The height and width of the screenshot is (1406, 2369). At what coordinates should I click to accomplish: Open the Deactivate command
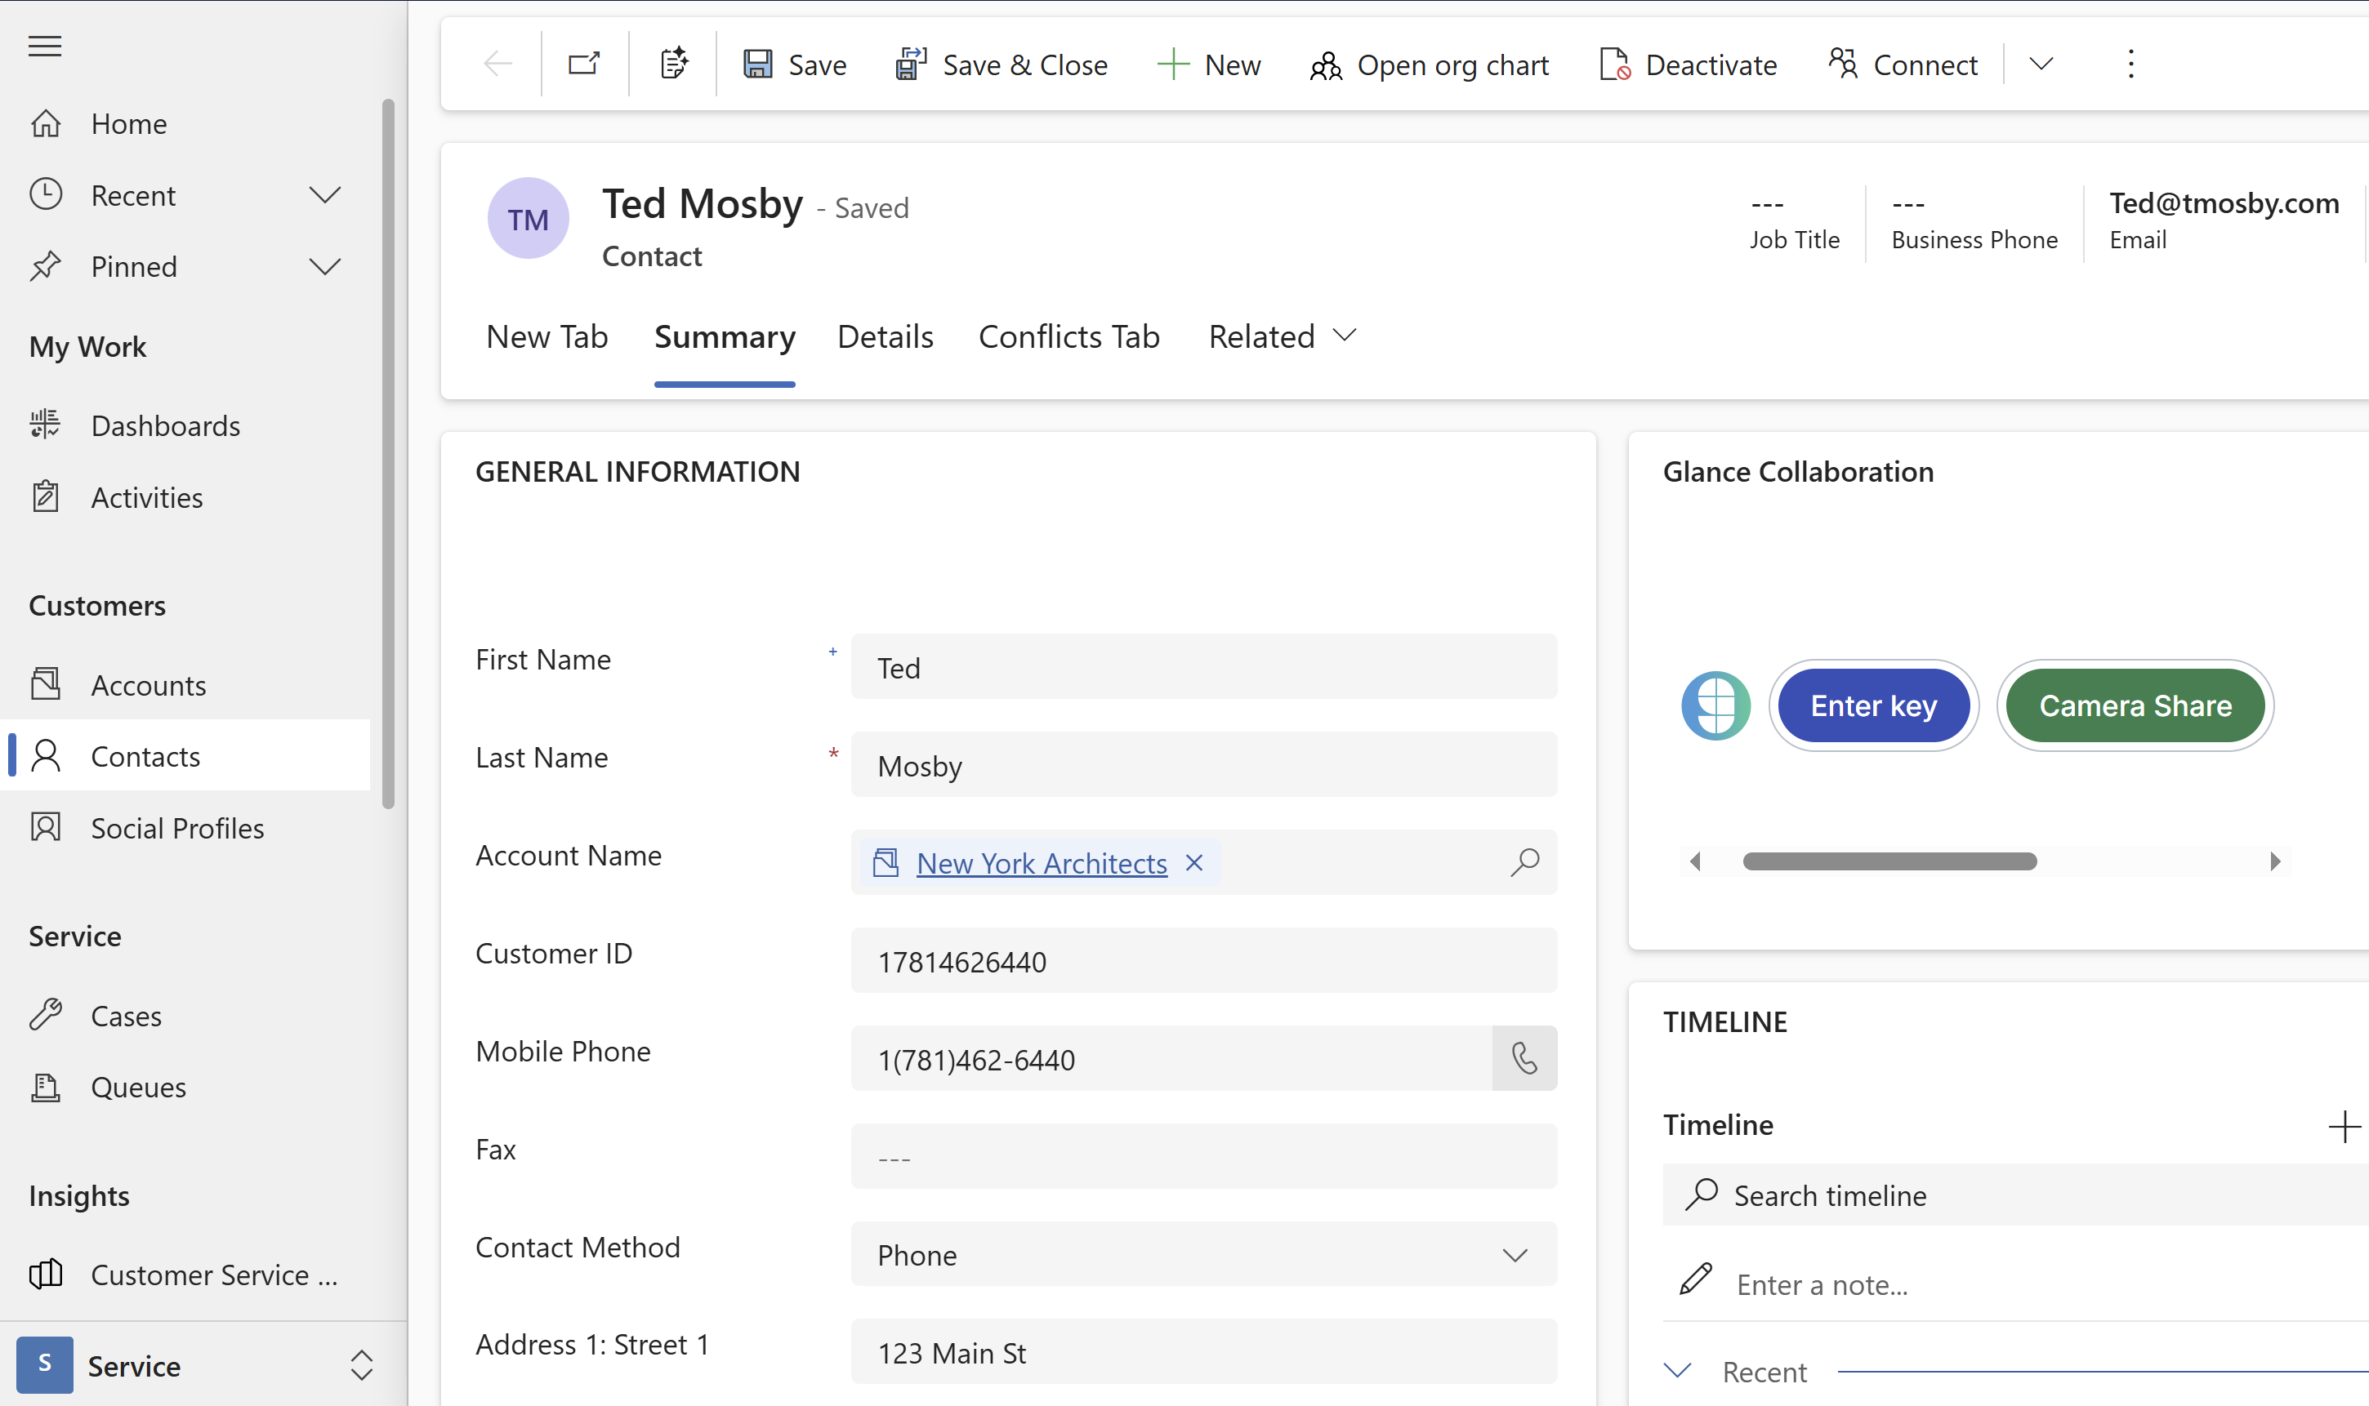[1689, 65]
